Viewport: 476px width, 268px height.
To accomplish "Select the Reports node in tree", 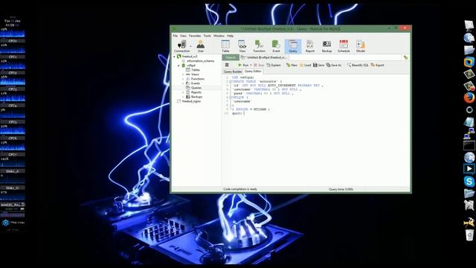I will tap(196, 92).
